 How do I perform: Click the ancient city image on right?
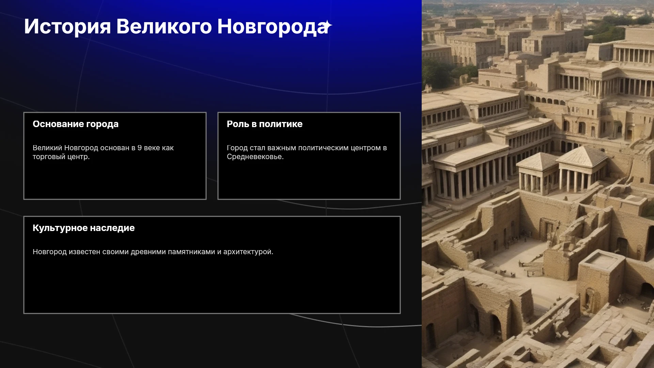[x=538, y=184]
